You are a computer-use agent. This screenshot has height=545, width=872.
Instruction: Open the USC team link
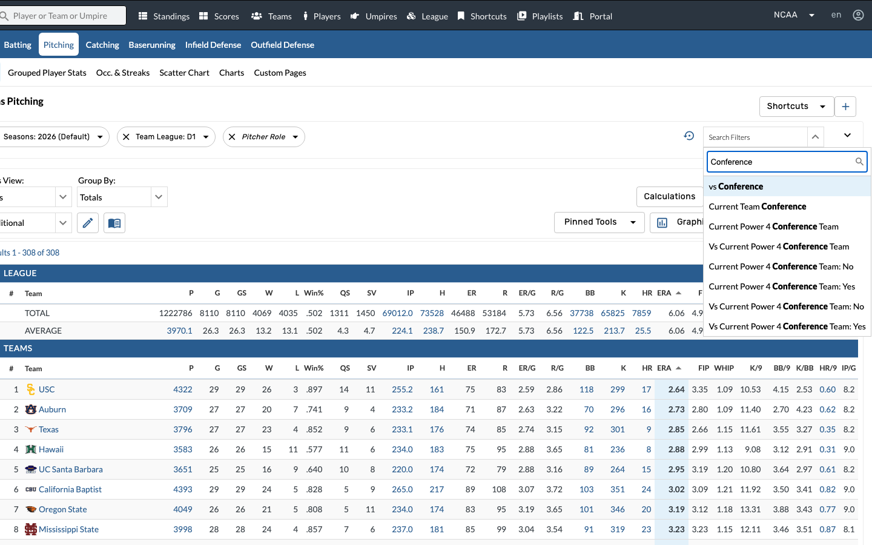47,389
